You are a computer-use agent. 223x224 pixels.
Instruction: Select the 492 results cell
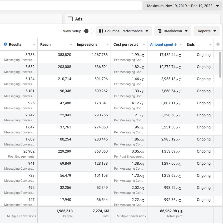click(x=19, y=190)
